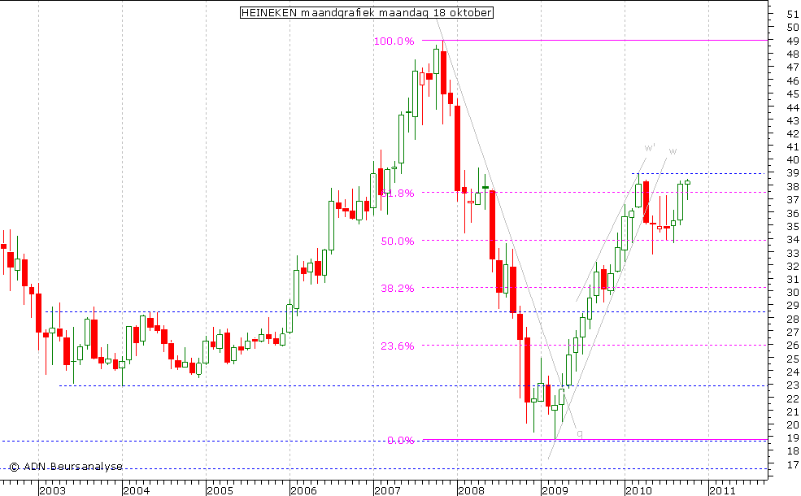Screen dimensions: 801x496
Task: Click price 33 on the right axis
Action: coord(793,254)
